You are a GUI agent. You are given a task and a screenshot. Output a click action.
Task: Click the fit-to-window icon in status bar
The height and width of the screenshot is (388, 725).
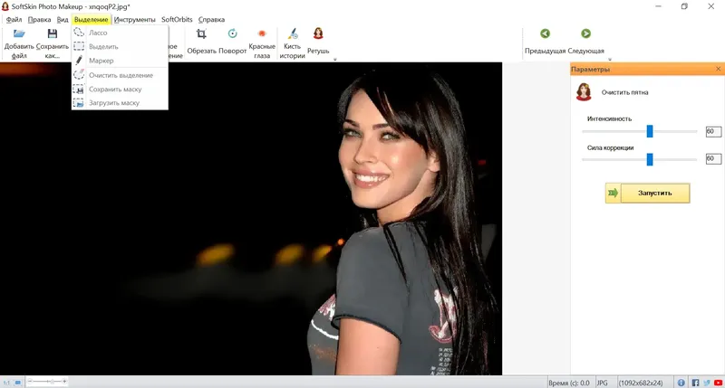17,383
